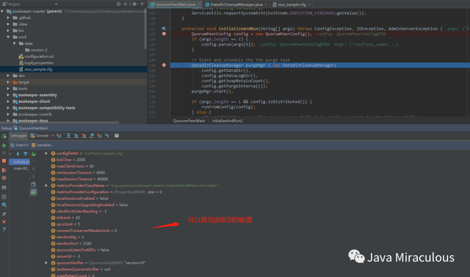Click the Drop Frame icon
Screen dimensions: 470x277
99,136
